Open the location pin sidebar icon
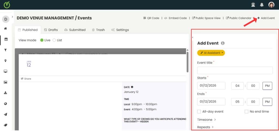The image size is (279, 131). (5, 61)
